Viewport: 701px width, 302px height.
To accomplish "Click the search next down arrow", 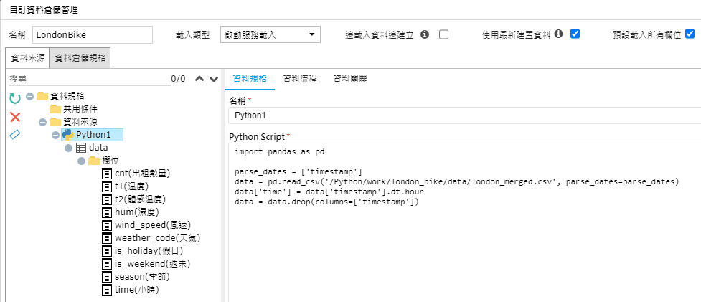I will [x=214, y=79].
